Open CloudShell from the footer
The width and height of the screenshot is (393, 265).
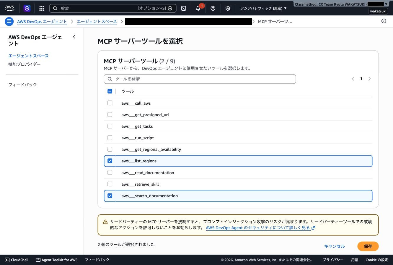(x=17, y=260)
